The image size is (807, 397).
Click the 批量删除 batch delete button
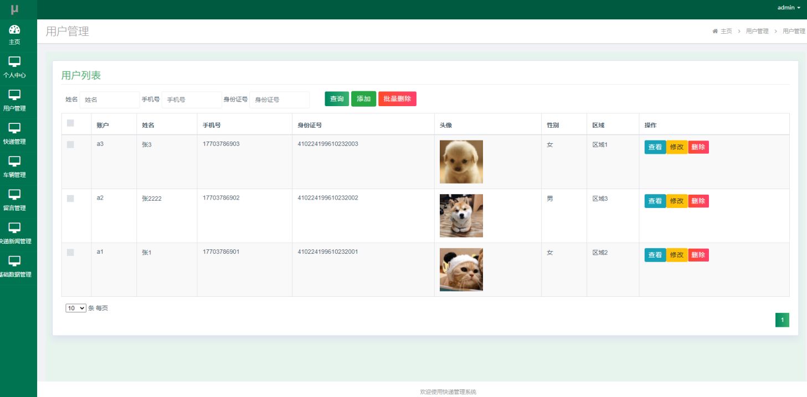tap(397, 99)
